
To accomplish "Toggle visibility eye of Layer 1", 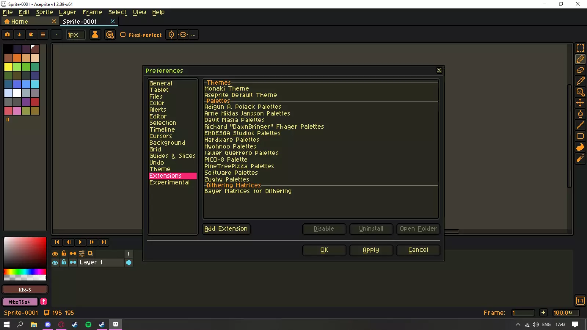I will [x=55, y=263].
